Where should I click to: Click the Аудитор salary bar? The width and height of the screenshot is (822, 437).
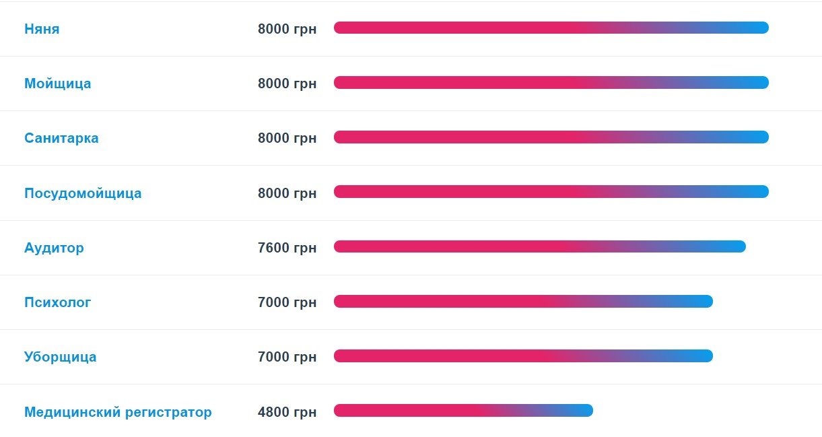point(539,246)
